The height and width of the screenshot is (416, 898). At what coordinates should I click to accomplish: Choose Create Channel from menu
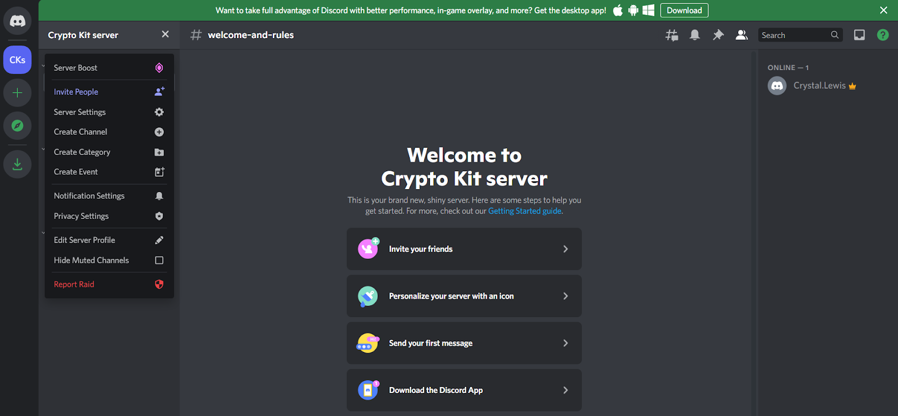[109, 132]
